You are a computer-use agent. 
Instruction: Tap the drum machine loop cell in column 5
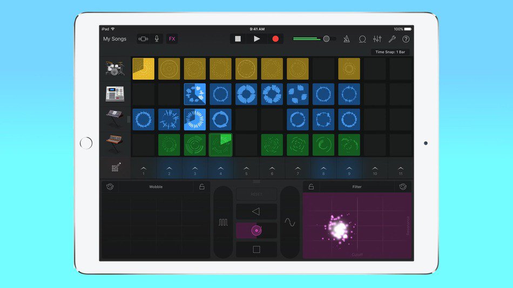point(246,94)
